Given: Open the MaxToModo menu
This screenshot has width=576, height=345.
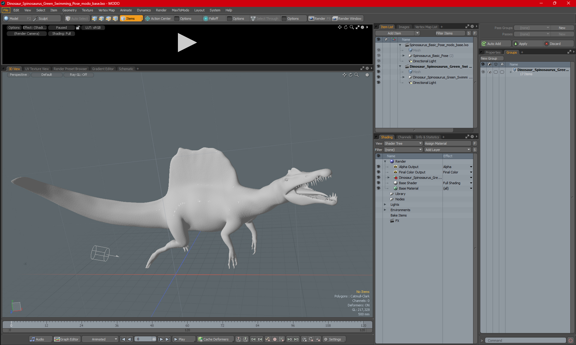Looking at the screenshot, I should [180, 10].
